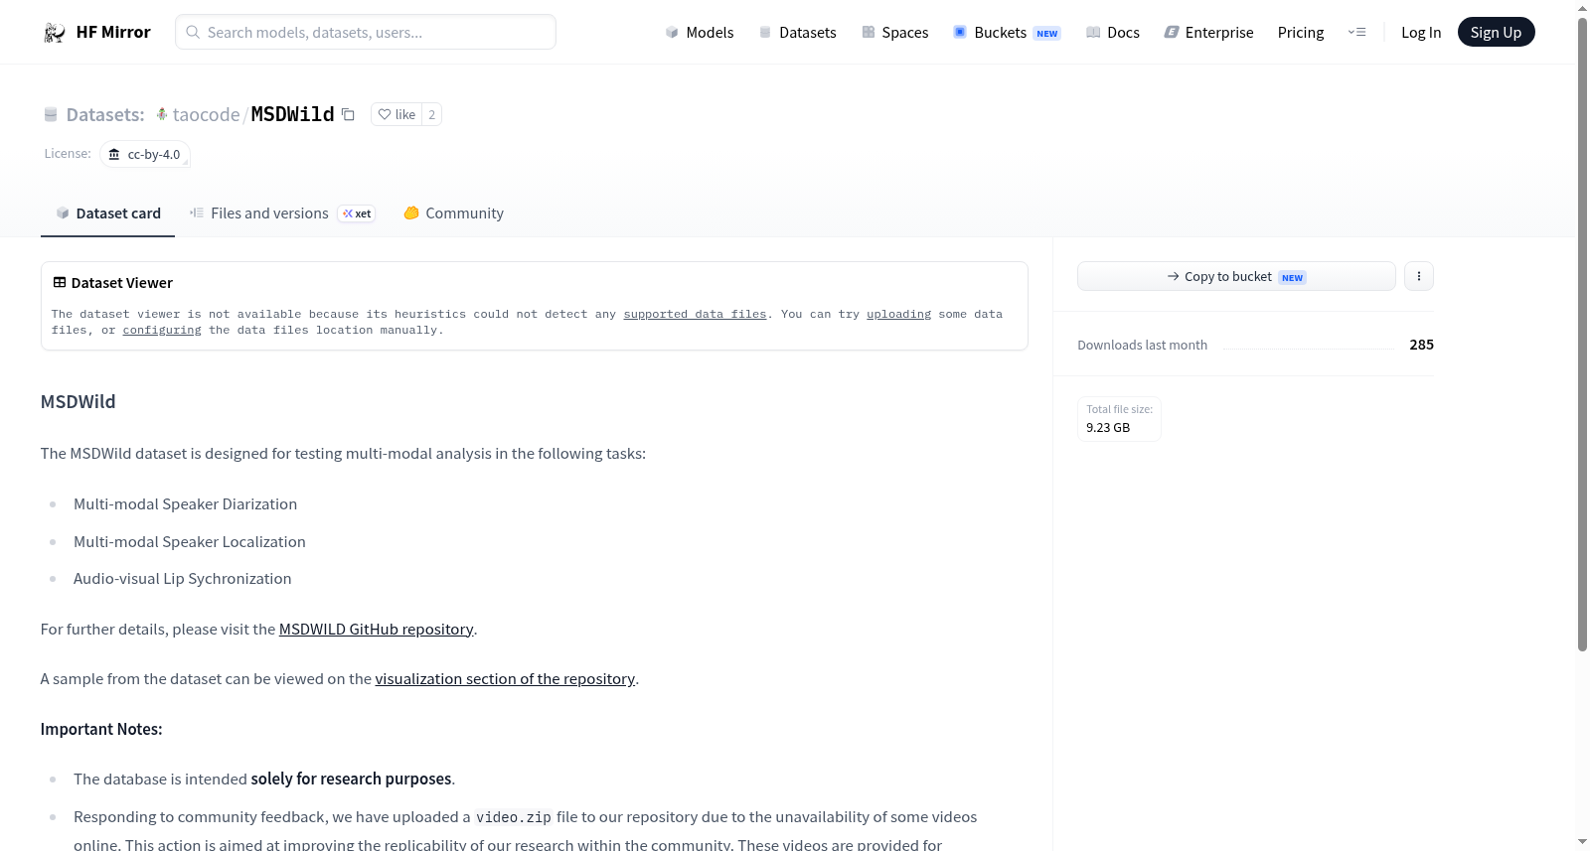
Task: Click the Important Notes heading
Action: point(101,729)
